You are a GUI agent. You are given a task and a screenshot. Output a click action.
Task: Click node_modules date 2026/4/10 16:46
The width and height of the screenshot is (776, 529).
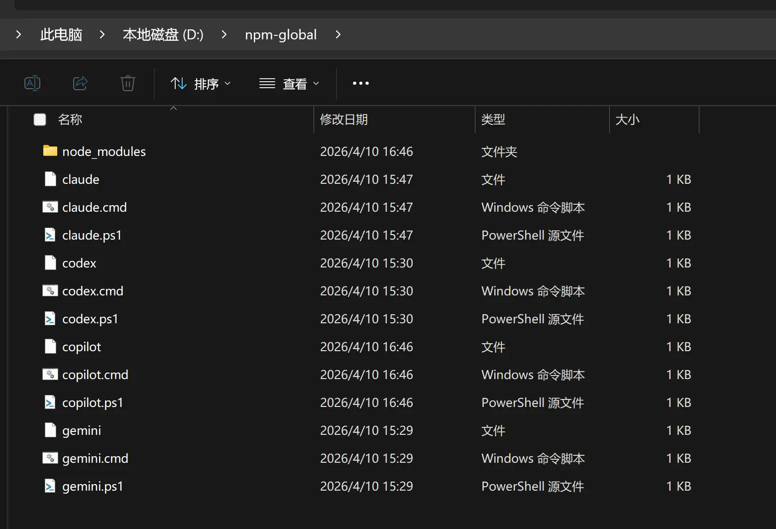[366, 151]
